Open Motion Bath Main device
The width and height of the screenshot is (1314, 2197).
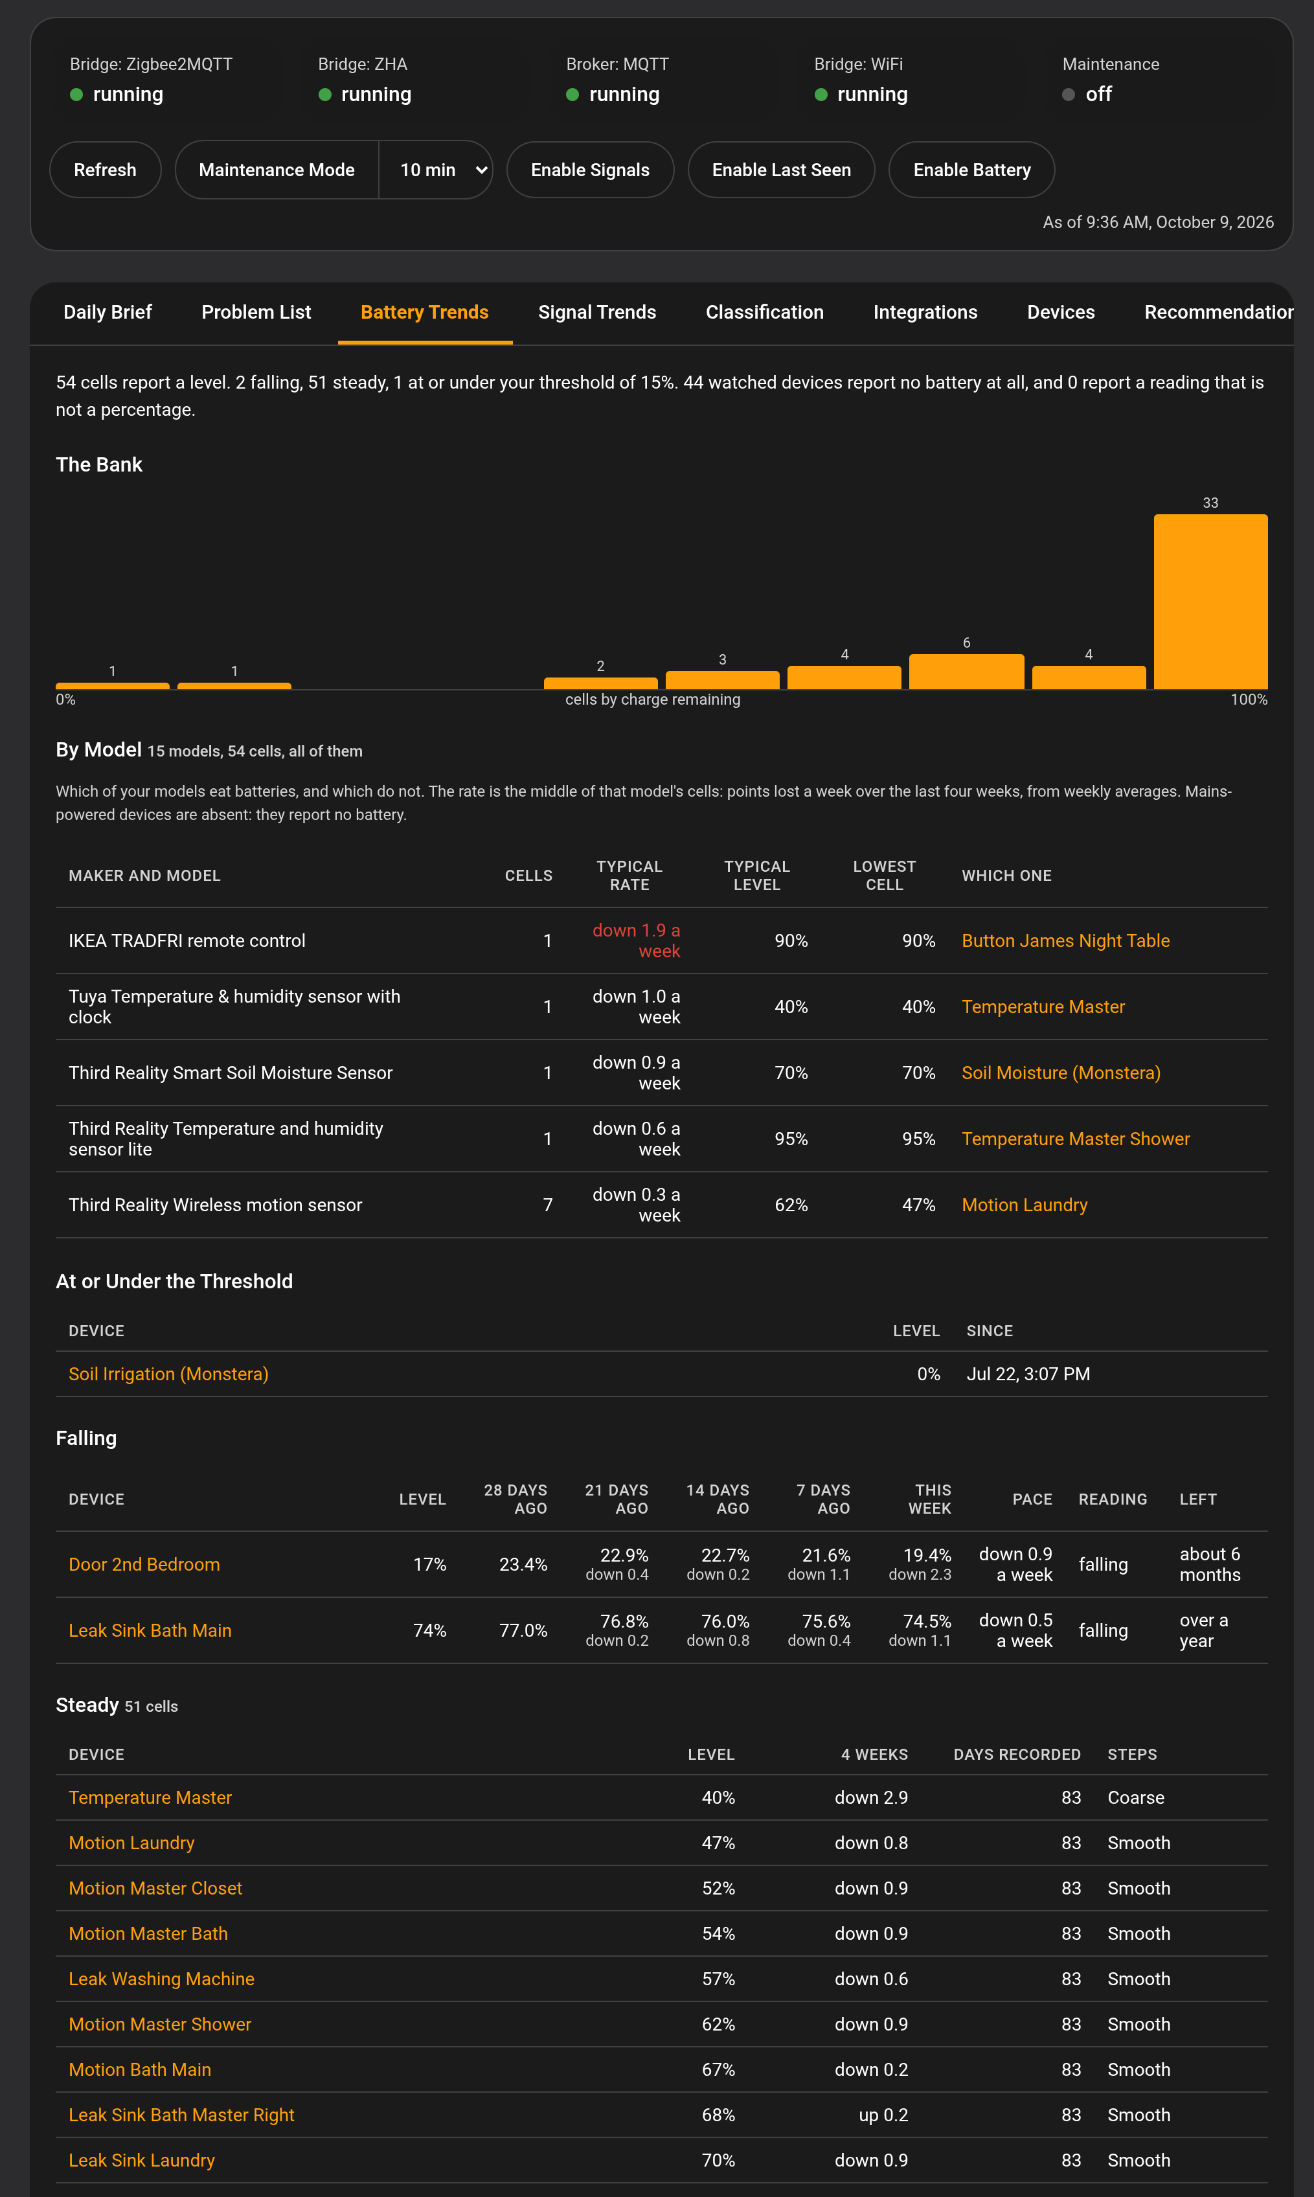click(x=140, y=2069)
